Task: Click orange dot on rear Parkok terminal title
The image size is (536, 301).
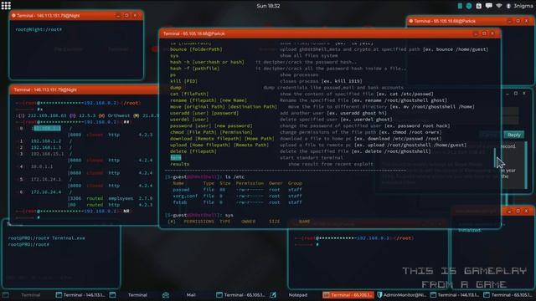Action: [x=411, y=21]
